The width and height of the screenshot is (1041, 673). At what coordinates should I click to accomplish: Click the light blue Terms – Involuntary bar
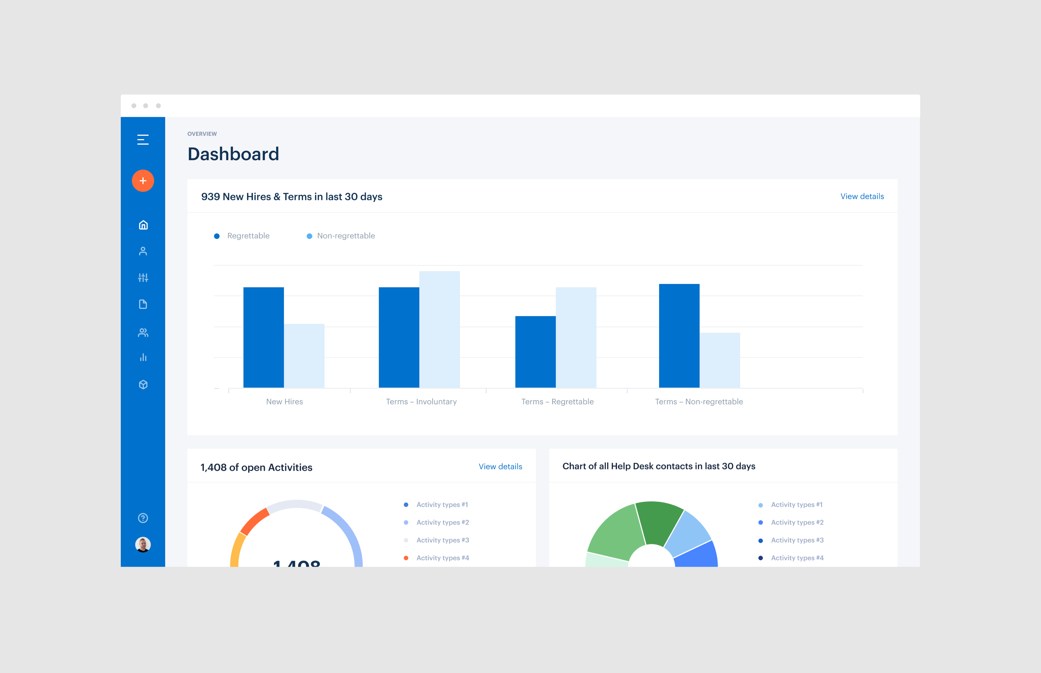[439, 329]
